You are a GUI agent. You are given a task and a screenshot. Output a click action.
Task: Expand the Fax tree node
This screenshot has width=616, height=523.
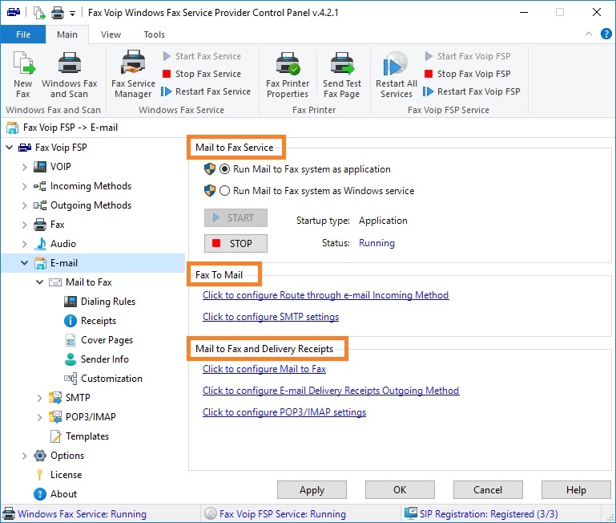point(24,225)
